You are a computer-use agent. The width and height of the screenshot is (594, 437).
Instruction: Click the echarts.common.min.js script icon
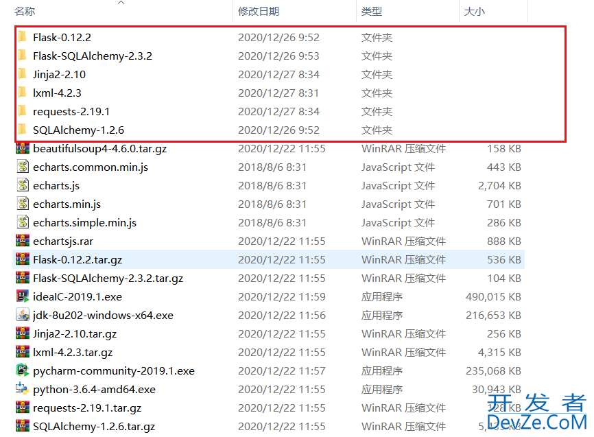(23, 167)
